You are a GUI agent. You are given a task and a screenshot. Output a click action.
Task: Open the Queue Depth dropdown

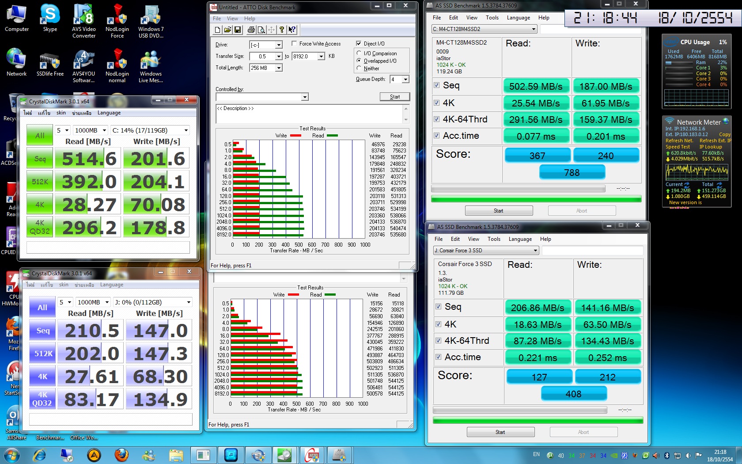[405, 79]
